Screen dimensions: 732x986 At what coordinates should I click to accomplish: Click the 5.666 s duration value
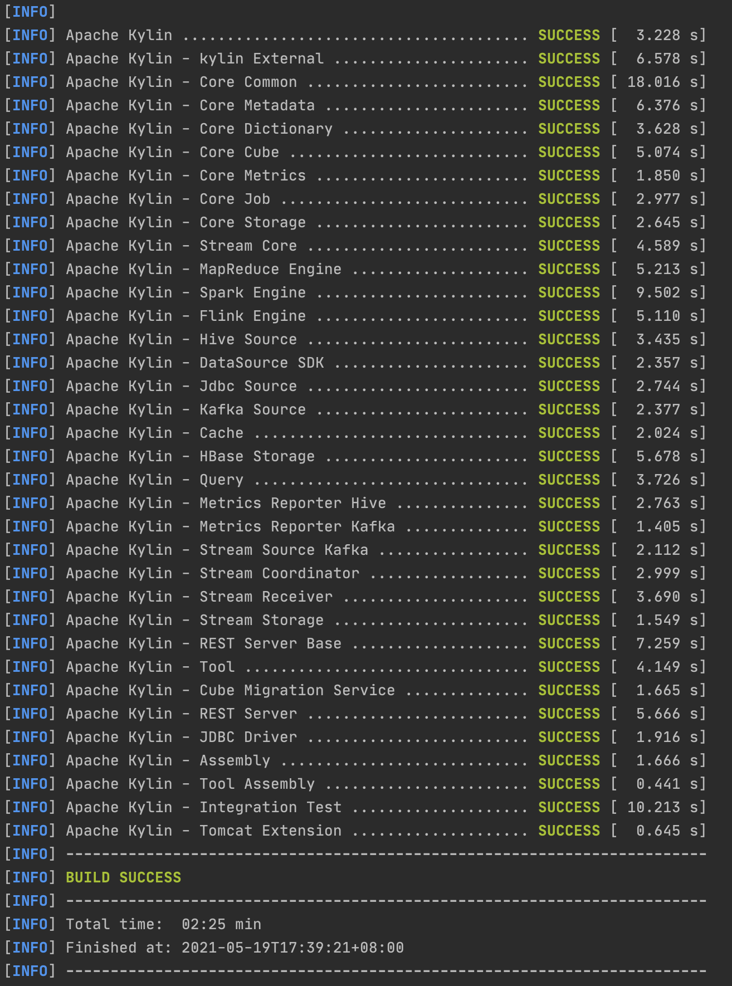pos(666,714)
